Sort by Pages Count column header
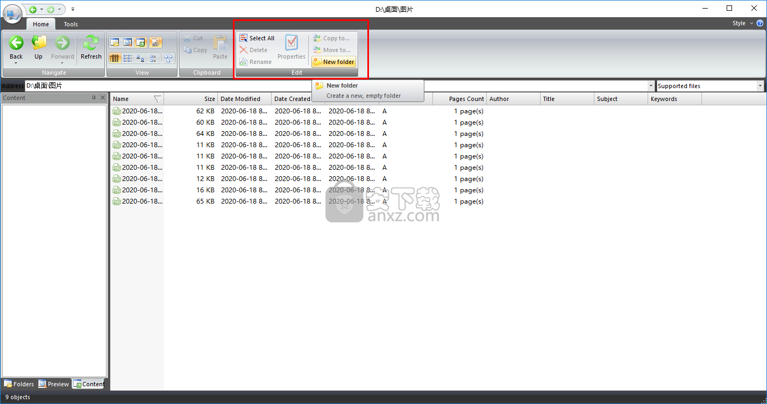 point(459,99)
